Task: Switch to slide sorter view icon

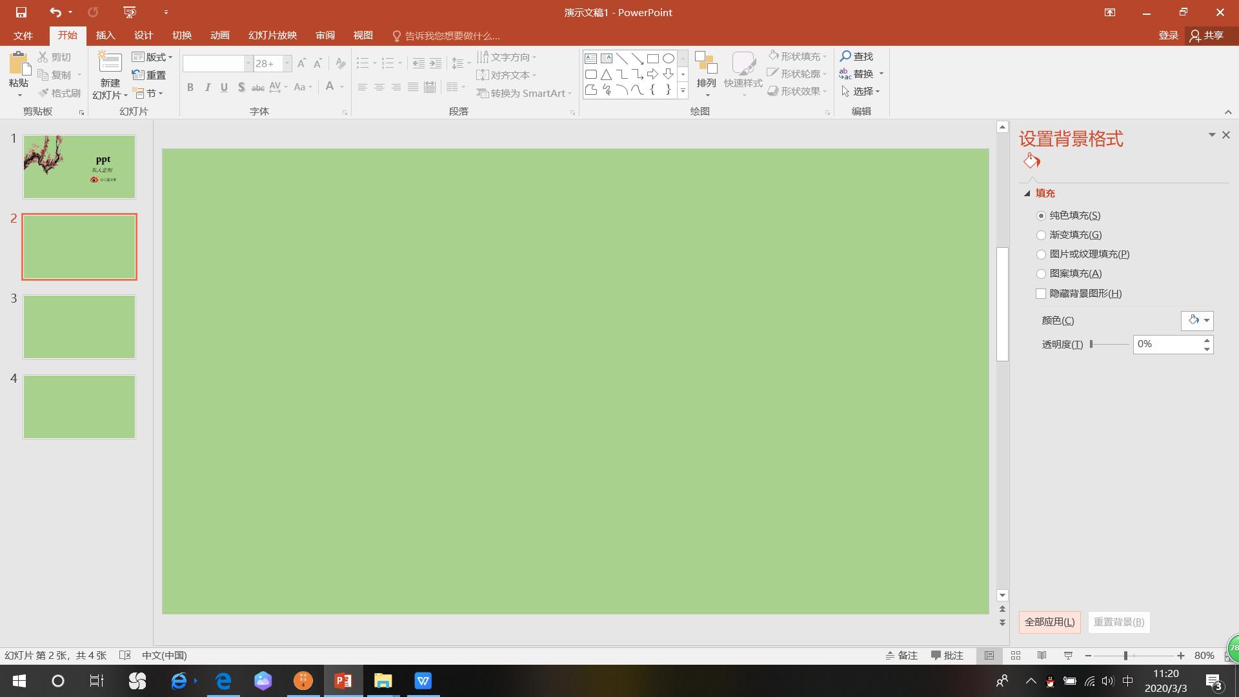Action: pos(1015,656)
